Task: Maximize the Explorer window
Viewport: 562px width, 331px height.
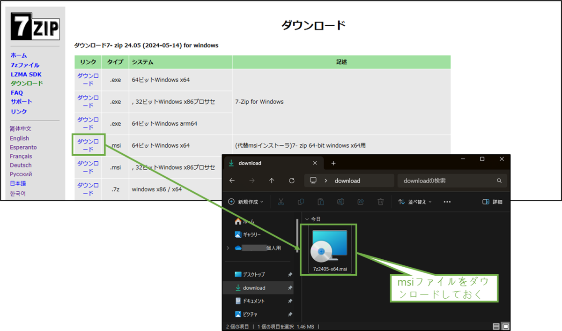Action: [x=482, y=159]
